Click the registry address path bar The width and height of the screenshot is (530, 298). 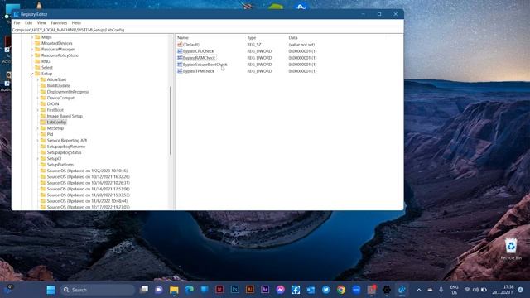[208, 30]
